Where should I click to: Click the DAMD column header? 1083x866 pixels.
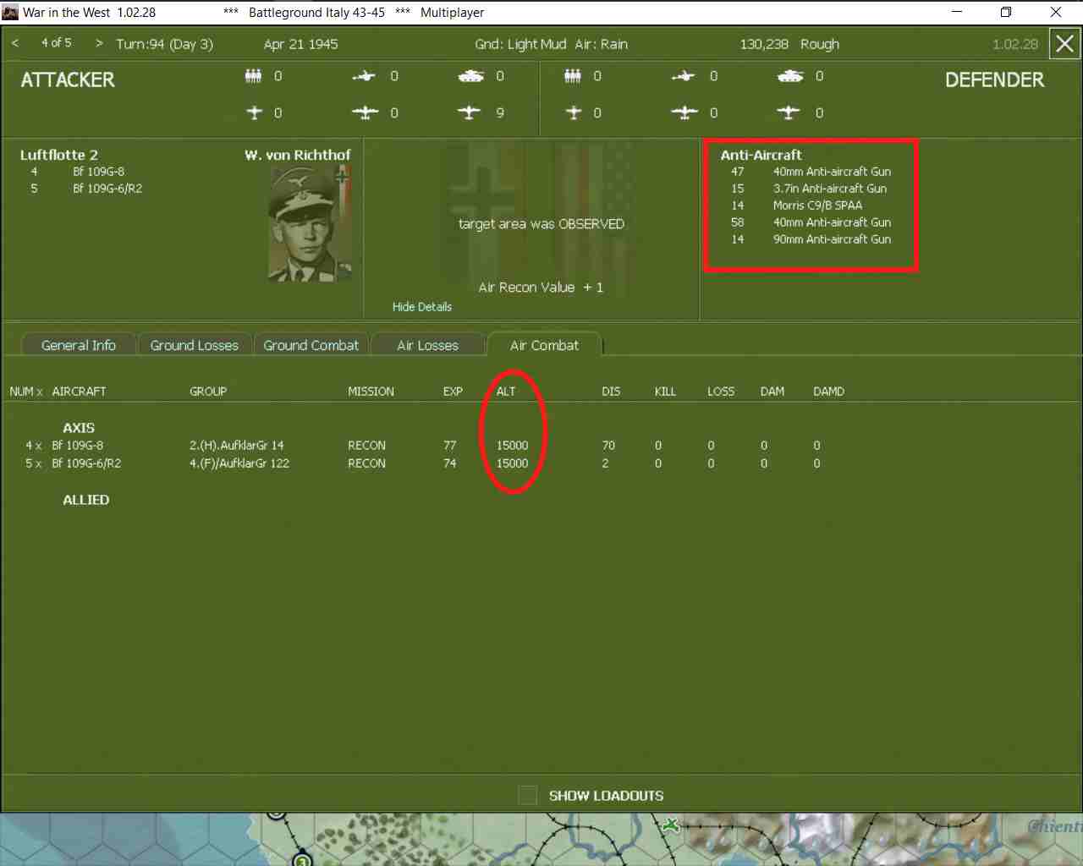coord(828,392)
